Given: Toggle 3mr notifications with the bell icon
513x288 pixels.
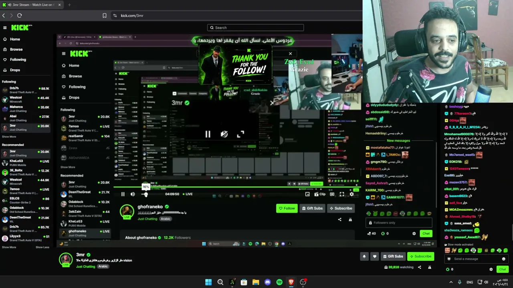Looking at the screenshot, I should pos(364,256).
